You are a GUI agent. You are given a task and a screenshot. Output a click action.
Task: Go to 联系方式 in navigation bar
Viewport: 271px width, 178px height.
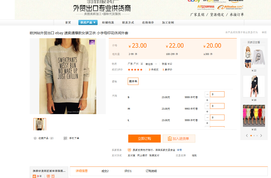coord(128,22)
